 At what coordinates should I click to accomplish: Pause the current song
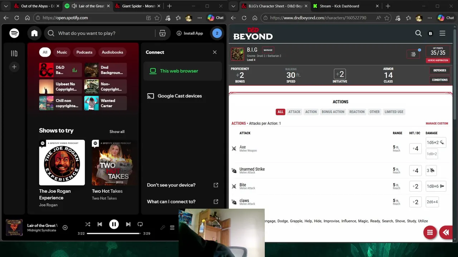114,224
